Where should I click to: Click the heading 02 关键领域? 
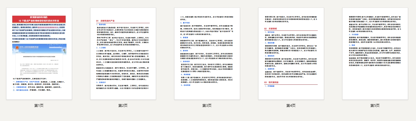[270, 29]
